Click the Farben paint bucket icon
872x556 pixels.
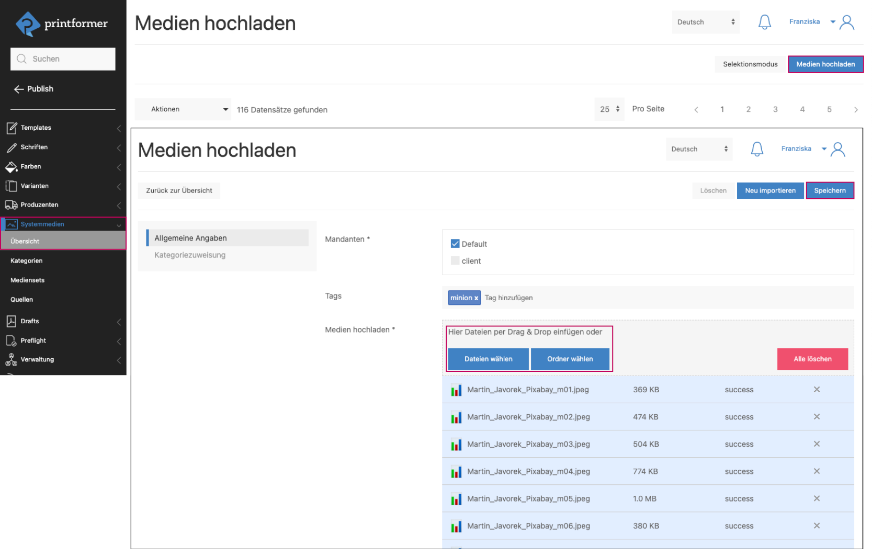pos(12,167)
